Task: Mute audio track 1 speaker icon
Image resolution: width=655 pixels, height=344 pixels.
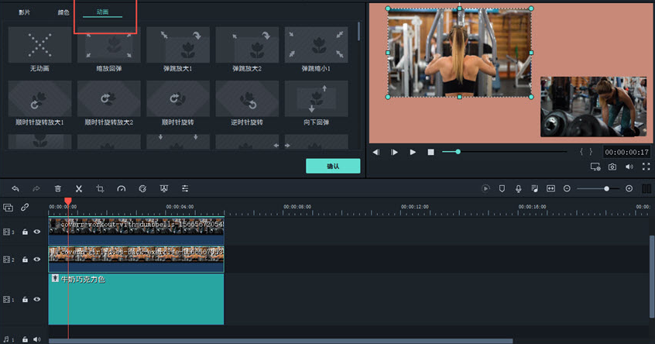Action: (x=36, y=339)
